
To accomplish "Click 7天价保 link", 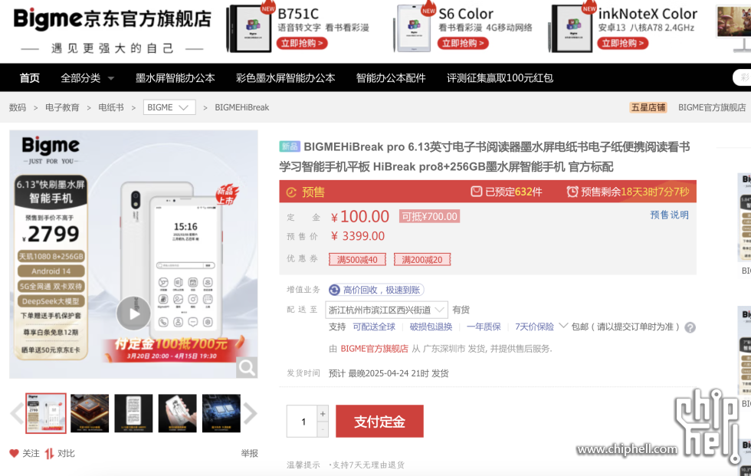I will [535, 327].
